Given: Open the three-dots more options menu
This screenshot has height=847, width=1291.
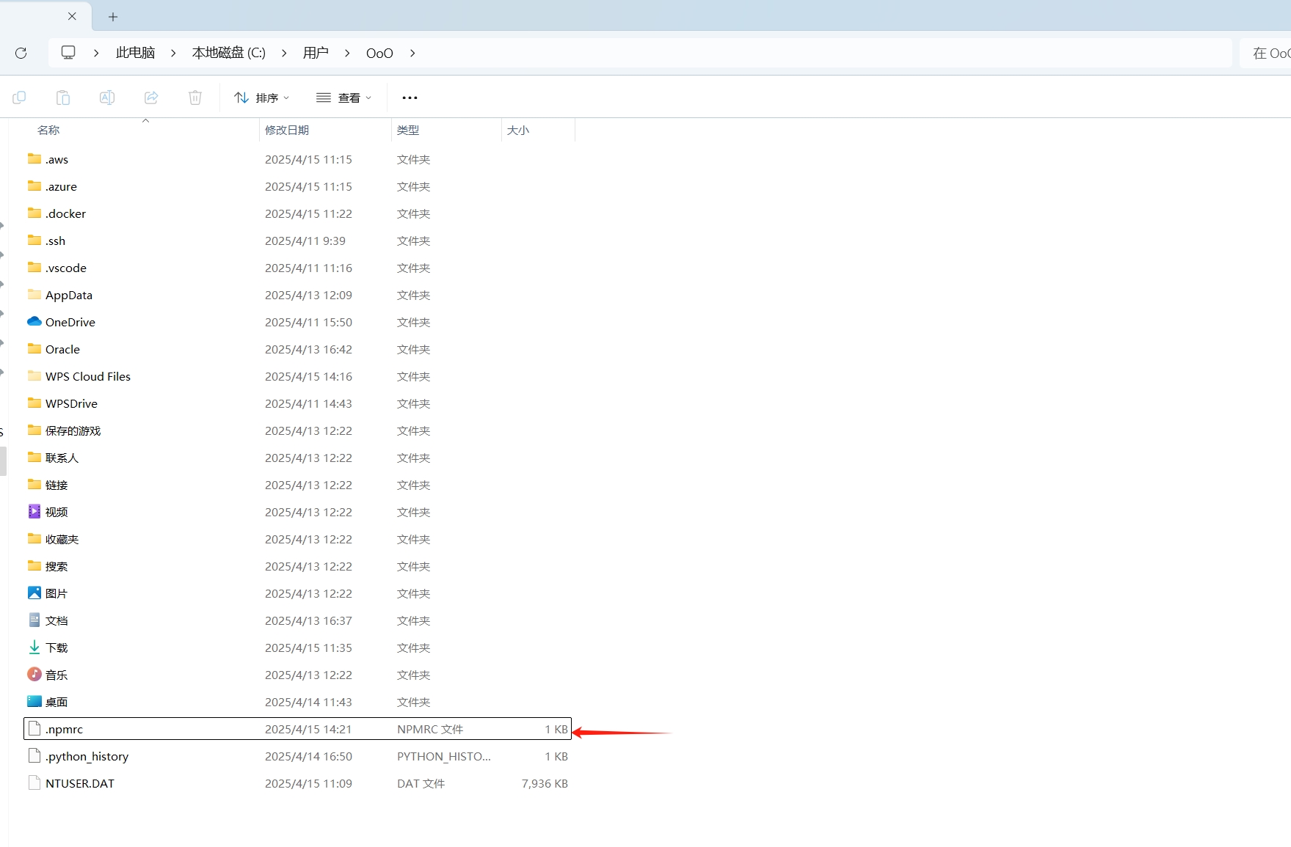Looking at the screenshot, I should coord(410,98).
